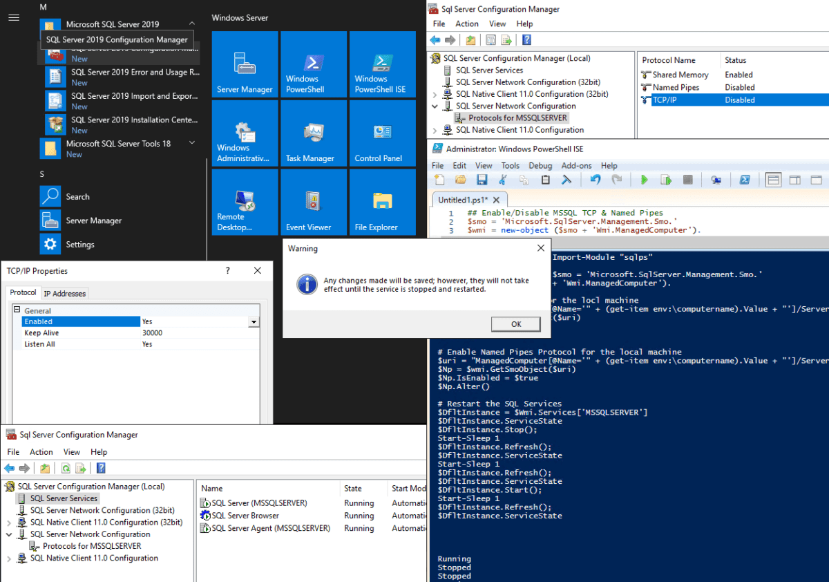The height and width of the screenshot is (582, 829).
Task: Open the New Remote PowerShell Tab icon
Action: 716,180
